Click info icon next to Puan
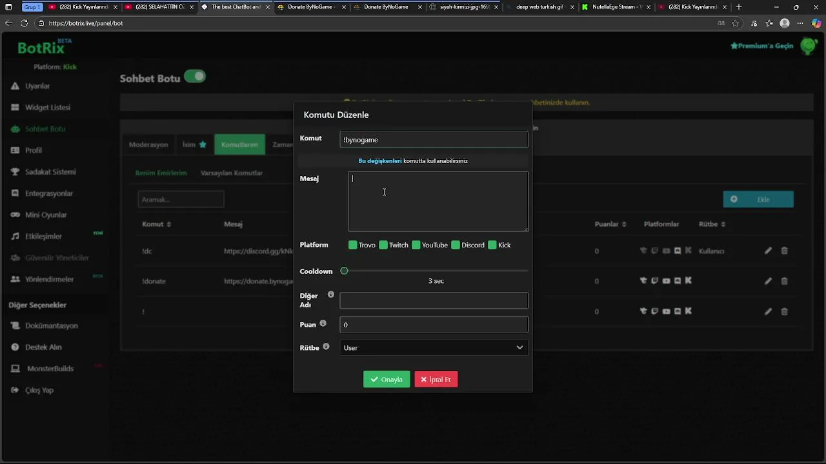The width and height of the screenshot is (826, 464). (323, 324)
